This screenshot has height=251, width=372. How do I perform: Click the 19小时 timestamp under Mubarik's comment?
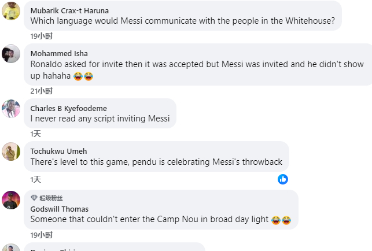point(41,36)
